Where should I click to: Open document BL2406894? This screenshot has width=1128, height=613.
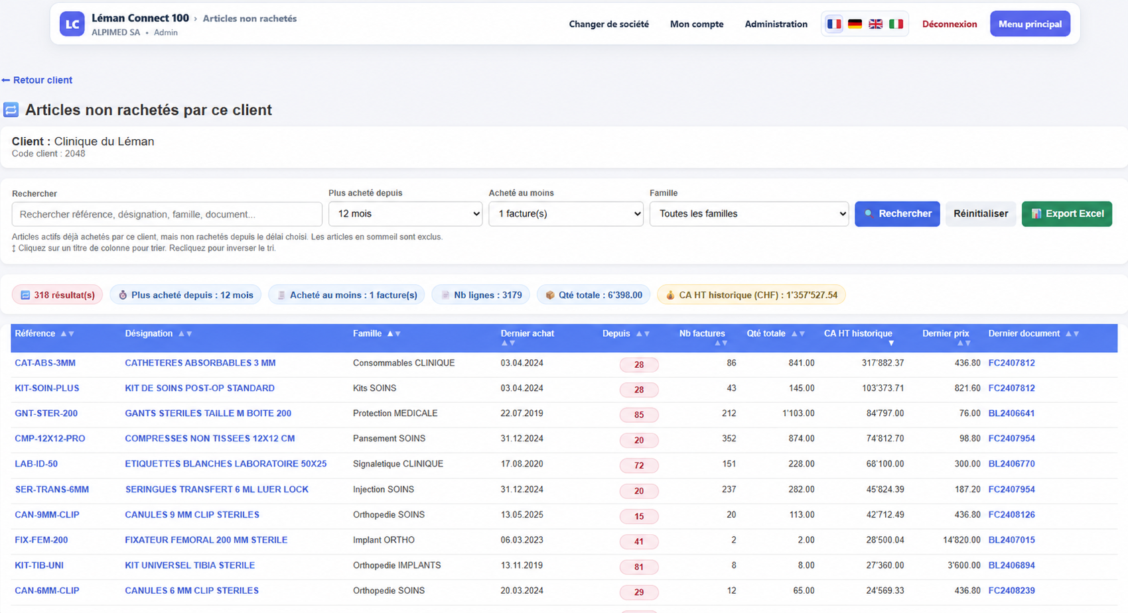[1011, 565]
